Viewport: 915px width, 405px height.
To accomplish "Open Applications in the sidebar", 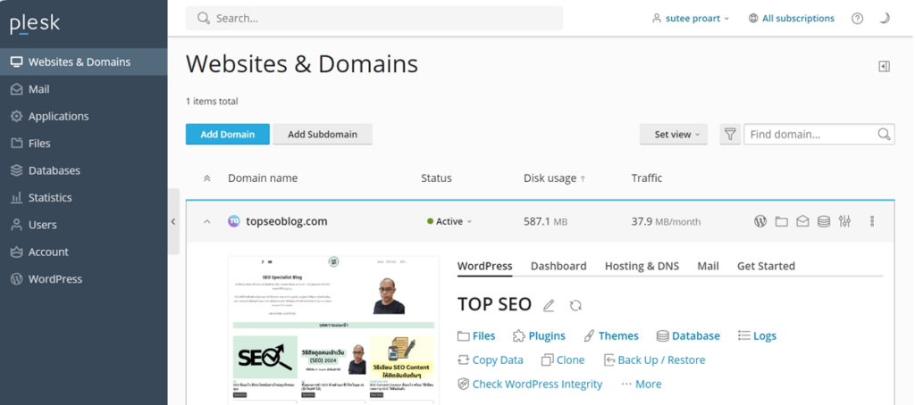I will (83, 116).
